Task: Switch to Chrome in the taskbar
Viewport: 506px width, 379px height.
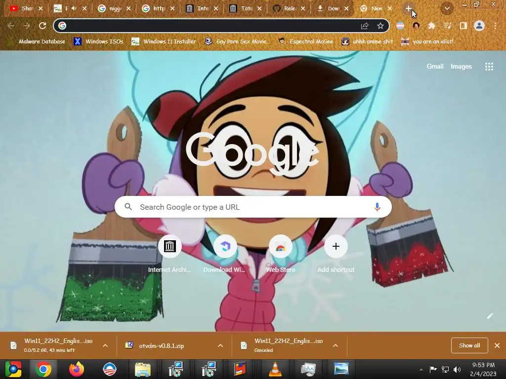Action: [x=43, y=369]
